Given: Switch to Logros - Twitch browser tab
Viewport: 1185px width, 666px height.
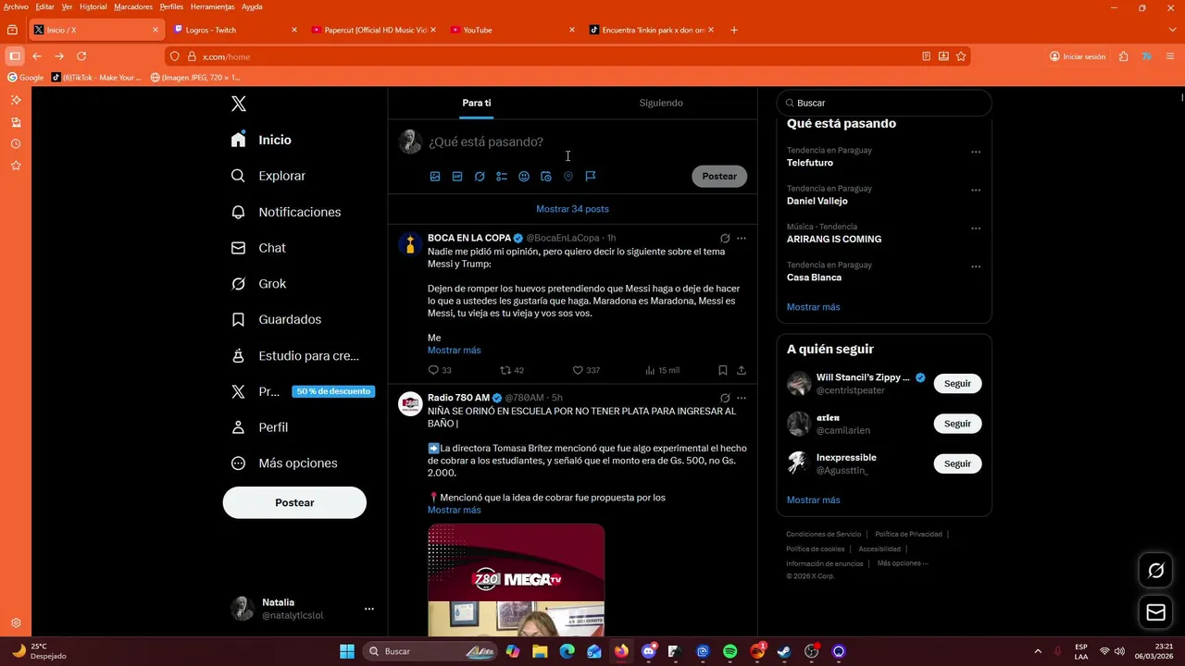Looking at the screenshot, I should tap(236, 30).
